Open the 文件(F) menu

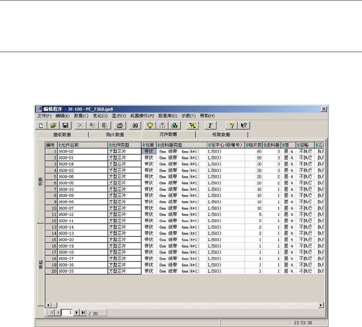44,116
